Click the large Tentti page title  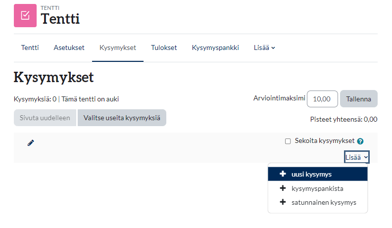coord(60,19)
